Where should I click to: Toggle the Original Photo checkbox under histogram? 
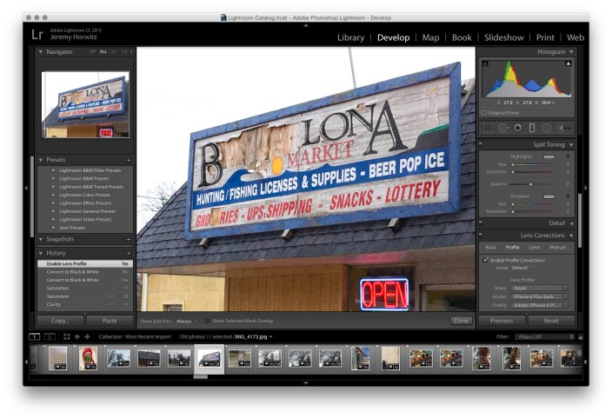[x=484, y=112]
